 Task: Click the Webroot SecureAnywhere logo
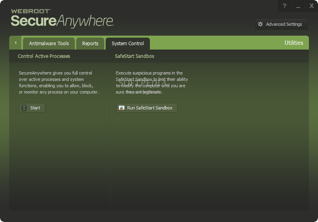[62, 19]
